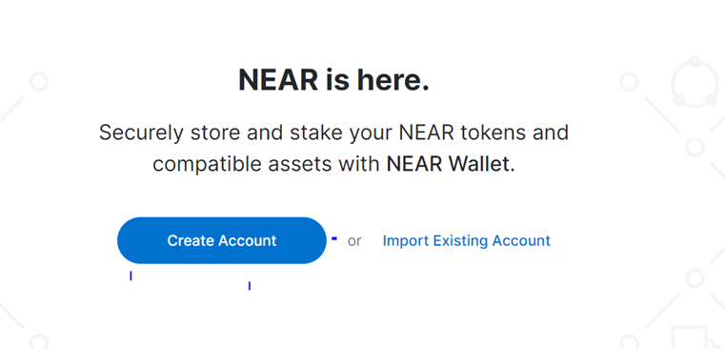Image resolution: width=725 pixels, height=349 pixels.
Task: Click the square outline graphic in the background
Action: coord(691,338)
